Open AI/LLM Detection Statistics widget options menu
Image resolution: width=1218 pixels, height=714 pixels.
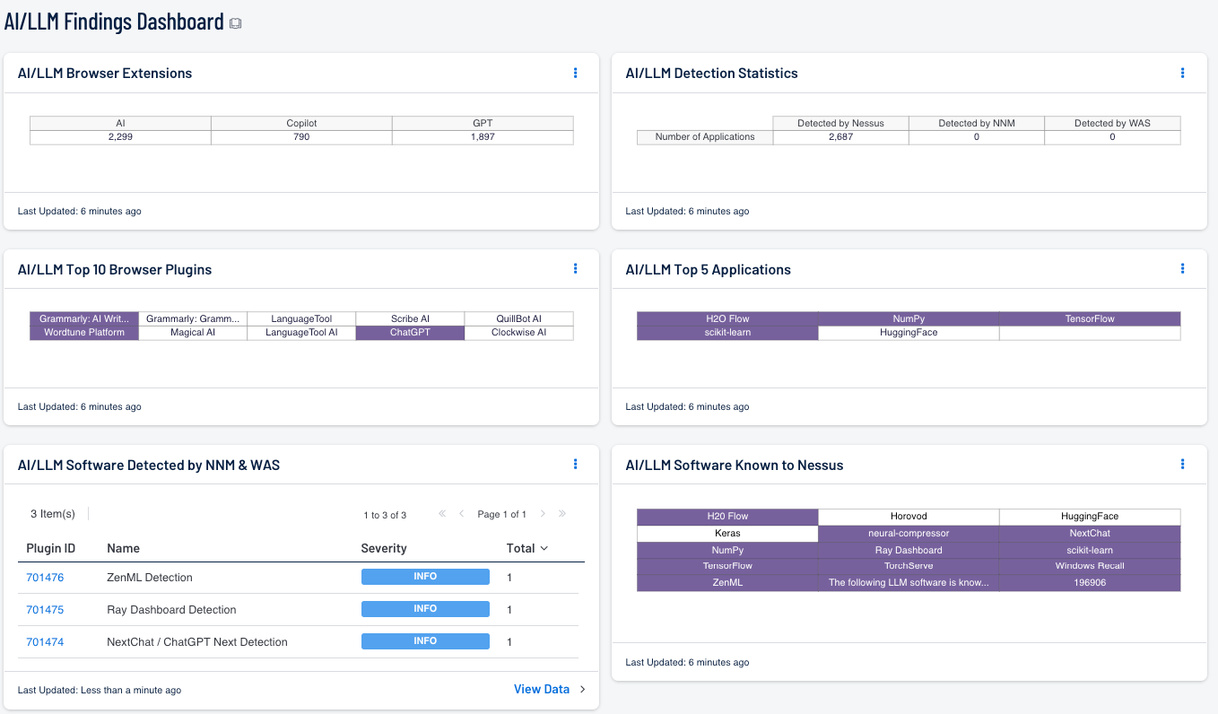(1182, 73)
